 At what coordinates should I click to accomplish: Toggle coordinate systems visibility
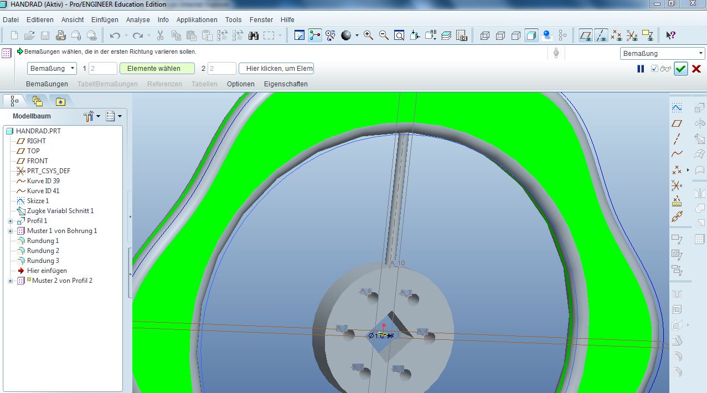tap(632, 35)
